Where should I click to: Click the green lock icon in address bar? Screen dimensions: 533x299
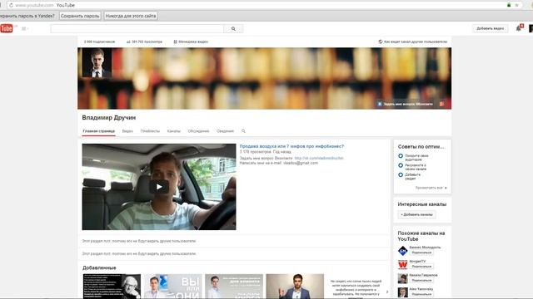point(509,5)
